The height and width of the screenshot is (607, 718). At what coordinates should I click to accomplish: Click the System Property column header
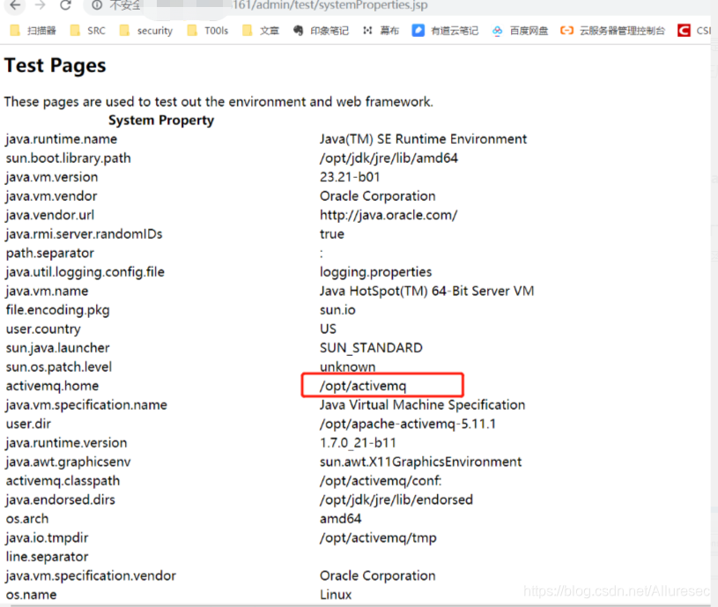click(161, 121)
